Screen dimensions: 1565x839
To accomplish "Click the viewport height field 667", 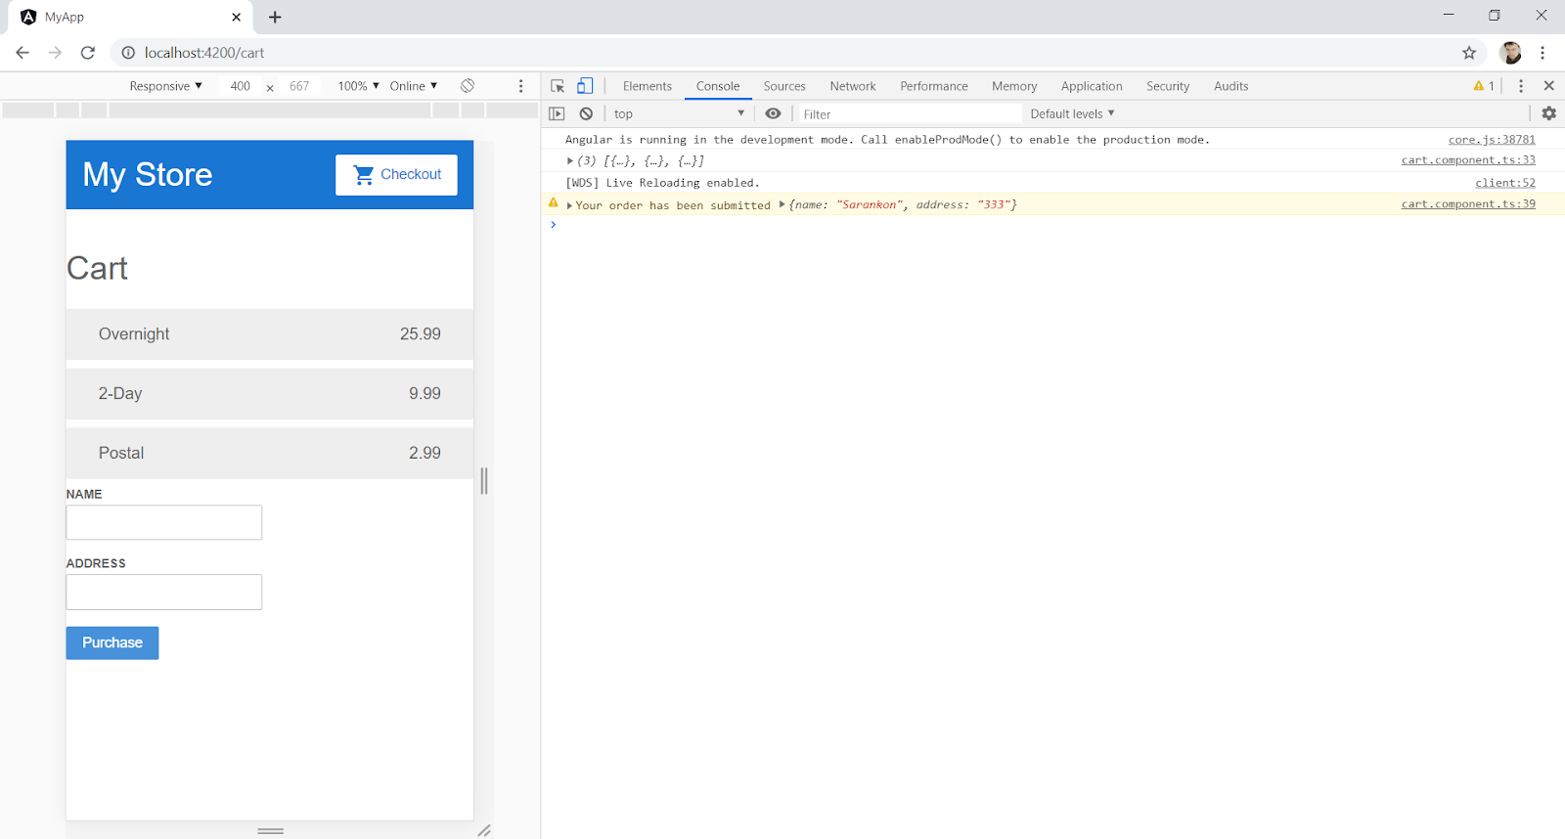I will tap(299, 86).
